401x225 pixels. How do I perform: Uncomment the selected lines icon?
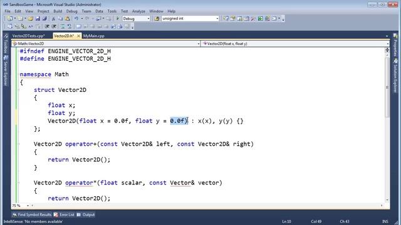pyautogui.click(x=70, y=26)
